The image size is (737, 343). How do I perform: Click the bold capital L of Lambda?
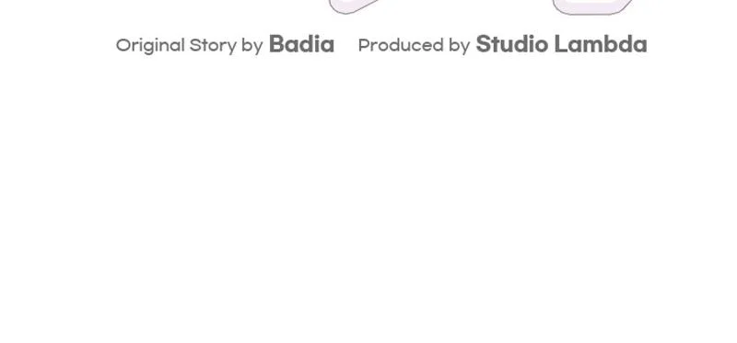560,44
